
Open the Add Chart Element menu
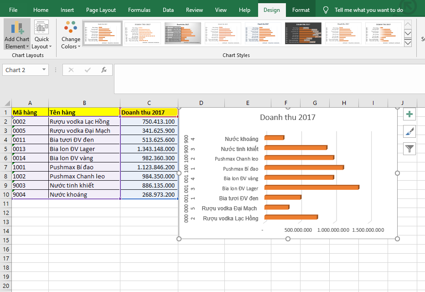pyautogui.click(x=17, y=35)
